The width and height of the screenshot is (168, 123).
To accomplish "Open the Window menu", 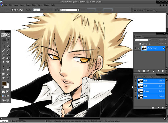I will [46, 5].
